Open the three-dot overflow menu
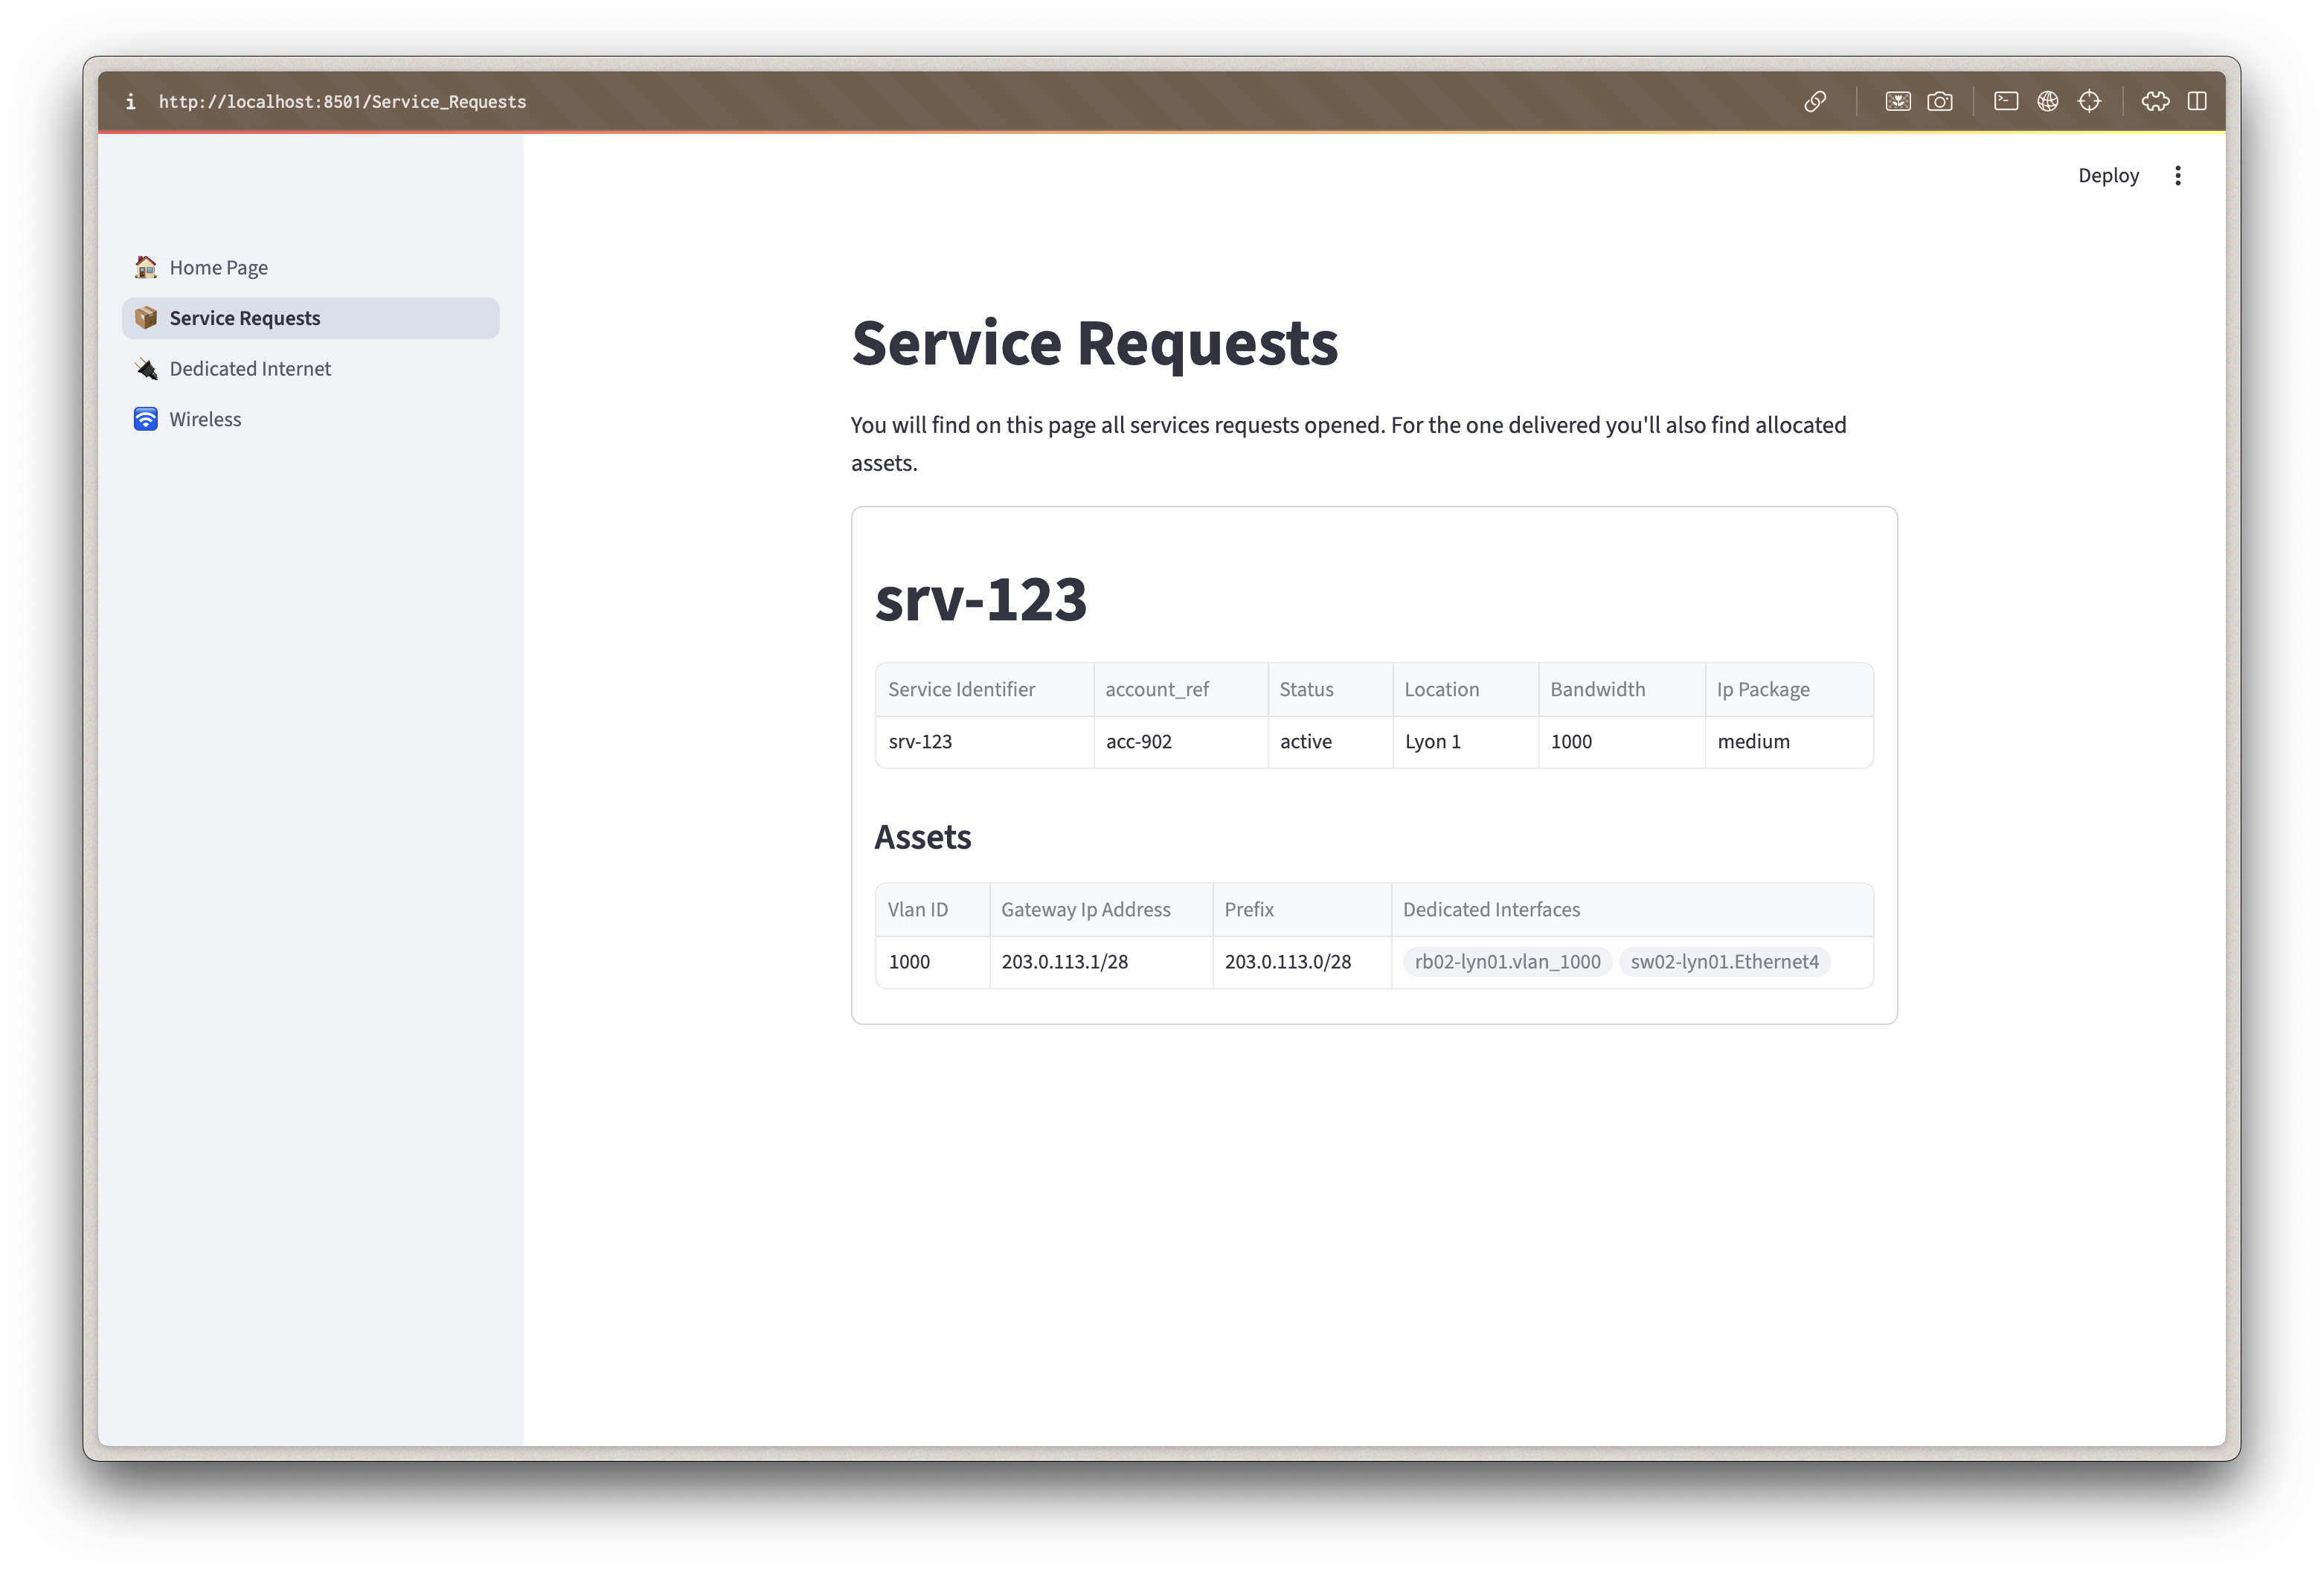The width and height of the screenshot is (2324, 1571). coord(2178,175)
